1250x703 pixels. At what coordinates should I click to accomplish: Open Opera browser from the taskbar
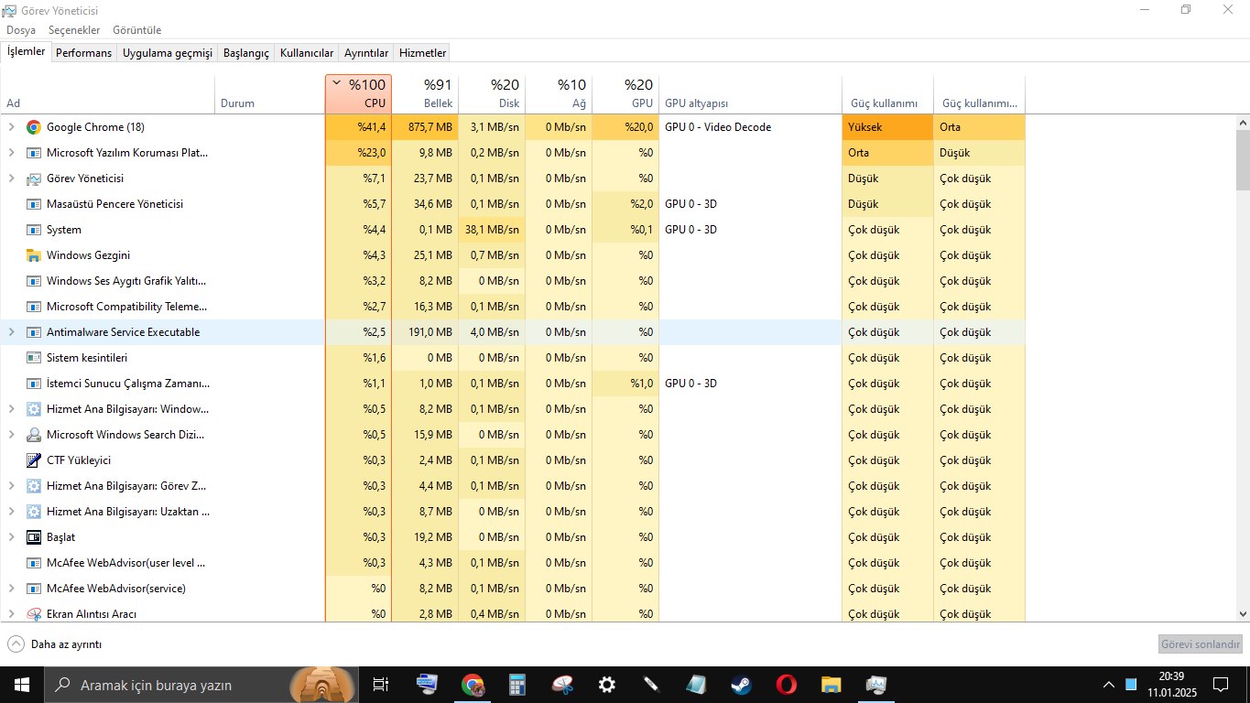coord(786,685)
